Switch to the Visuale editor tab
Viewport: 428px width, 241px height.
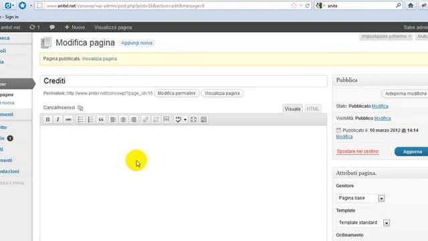(x=292, y=108)
